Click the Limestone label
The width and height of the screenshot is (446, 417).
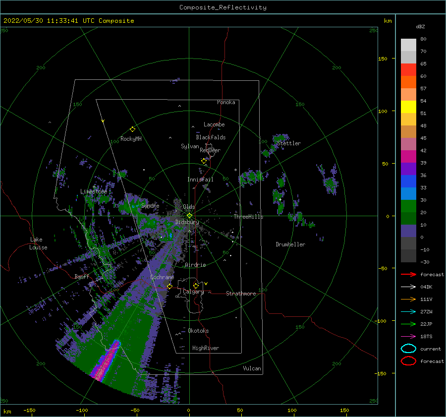(94, 191)
